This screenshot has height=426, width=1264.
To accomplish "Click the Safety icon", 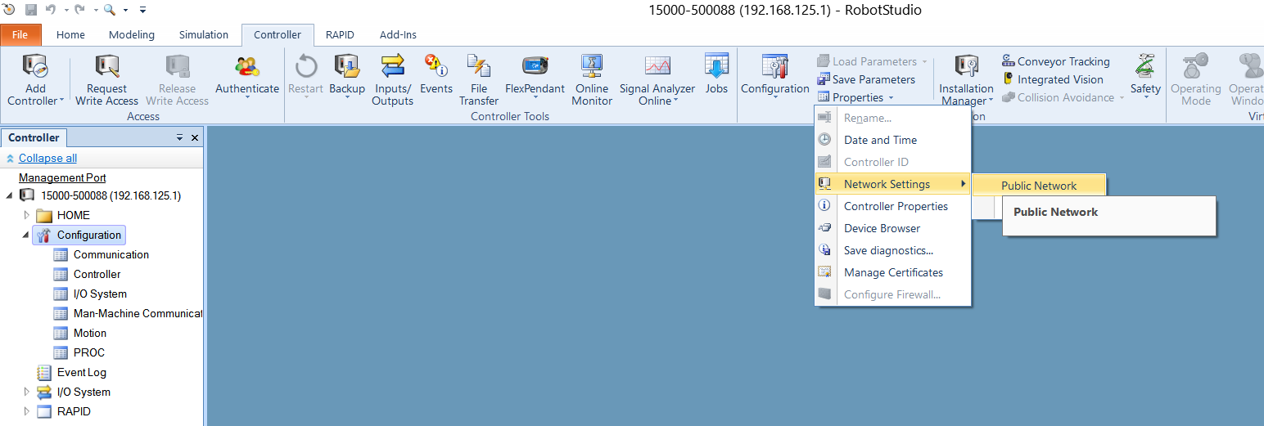I will (x=1144, y=67).
